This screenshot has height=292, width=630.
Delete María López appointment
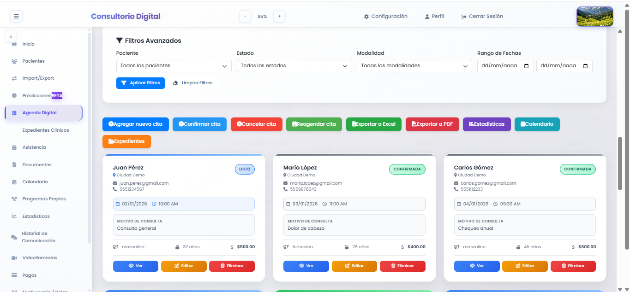pos(402,266)
